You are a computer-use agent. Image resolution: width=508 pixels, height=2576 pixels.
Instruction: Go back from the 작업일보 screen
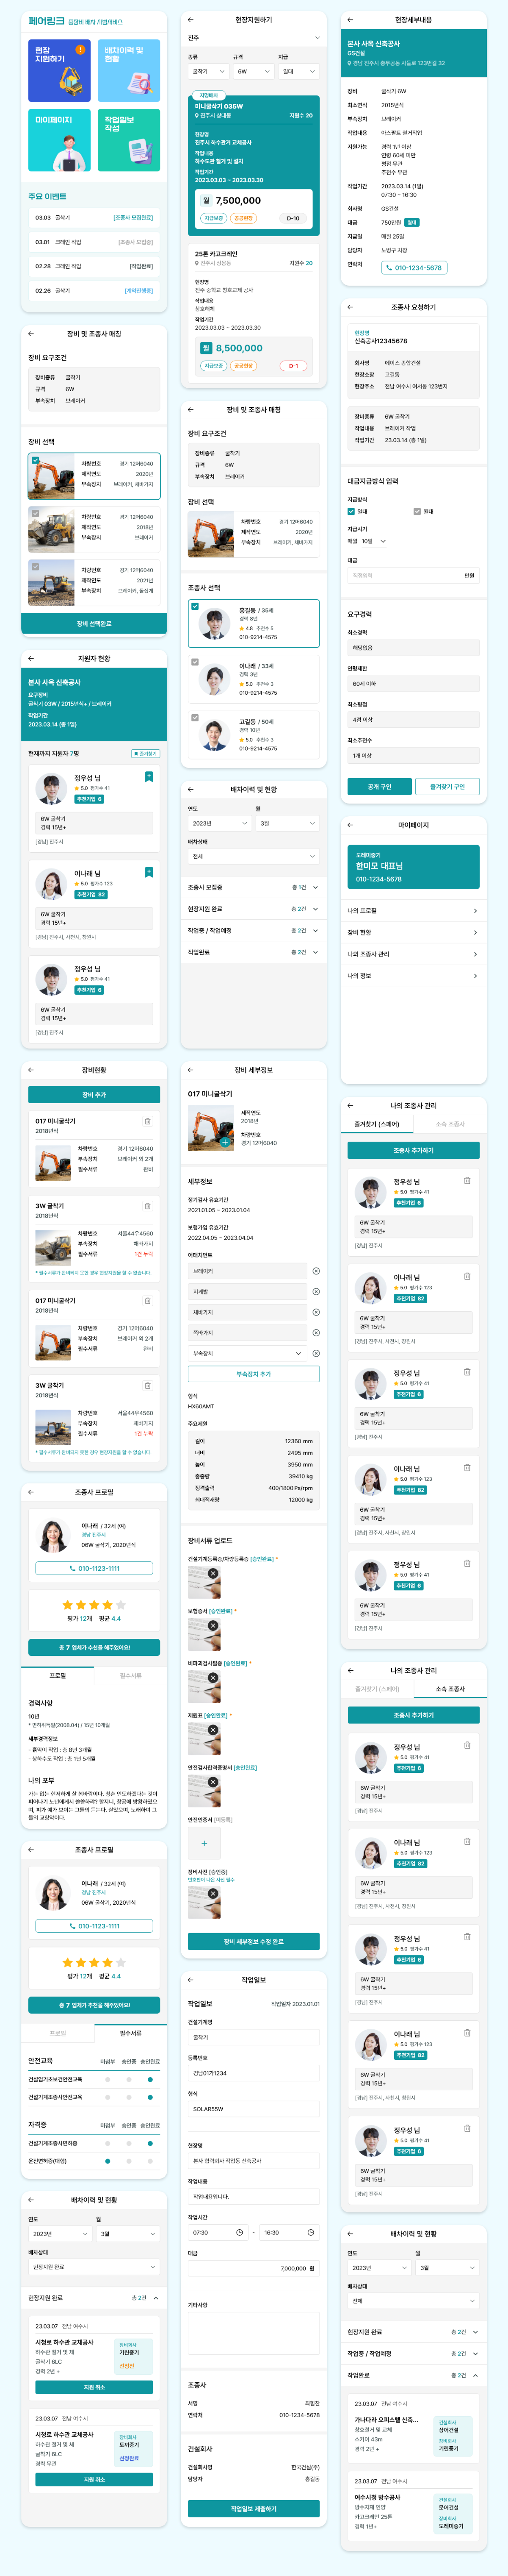pyautogui.click(x=190, y=1980)
